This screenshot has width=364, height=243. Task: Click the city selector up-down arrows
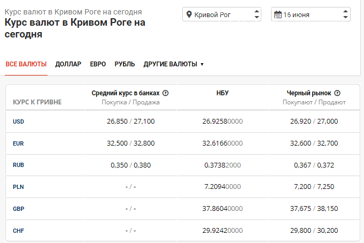point(257,14)
